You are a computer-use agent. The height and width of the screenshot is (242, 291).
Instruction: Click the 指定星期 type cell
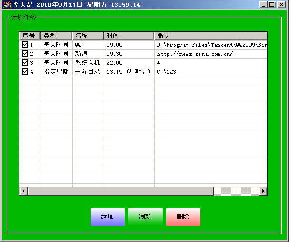click(x=56, y=72)
